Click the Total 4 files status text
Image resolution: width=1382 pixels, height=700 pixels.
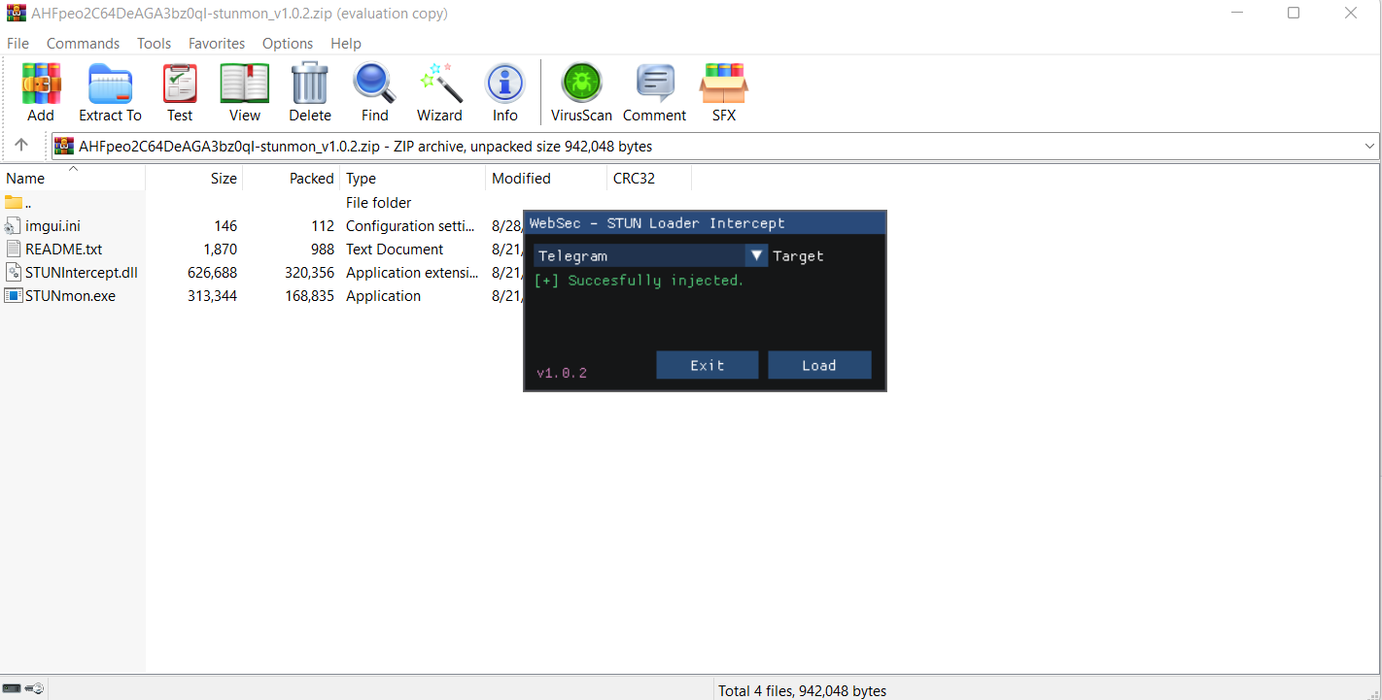[x=803, y=691]
